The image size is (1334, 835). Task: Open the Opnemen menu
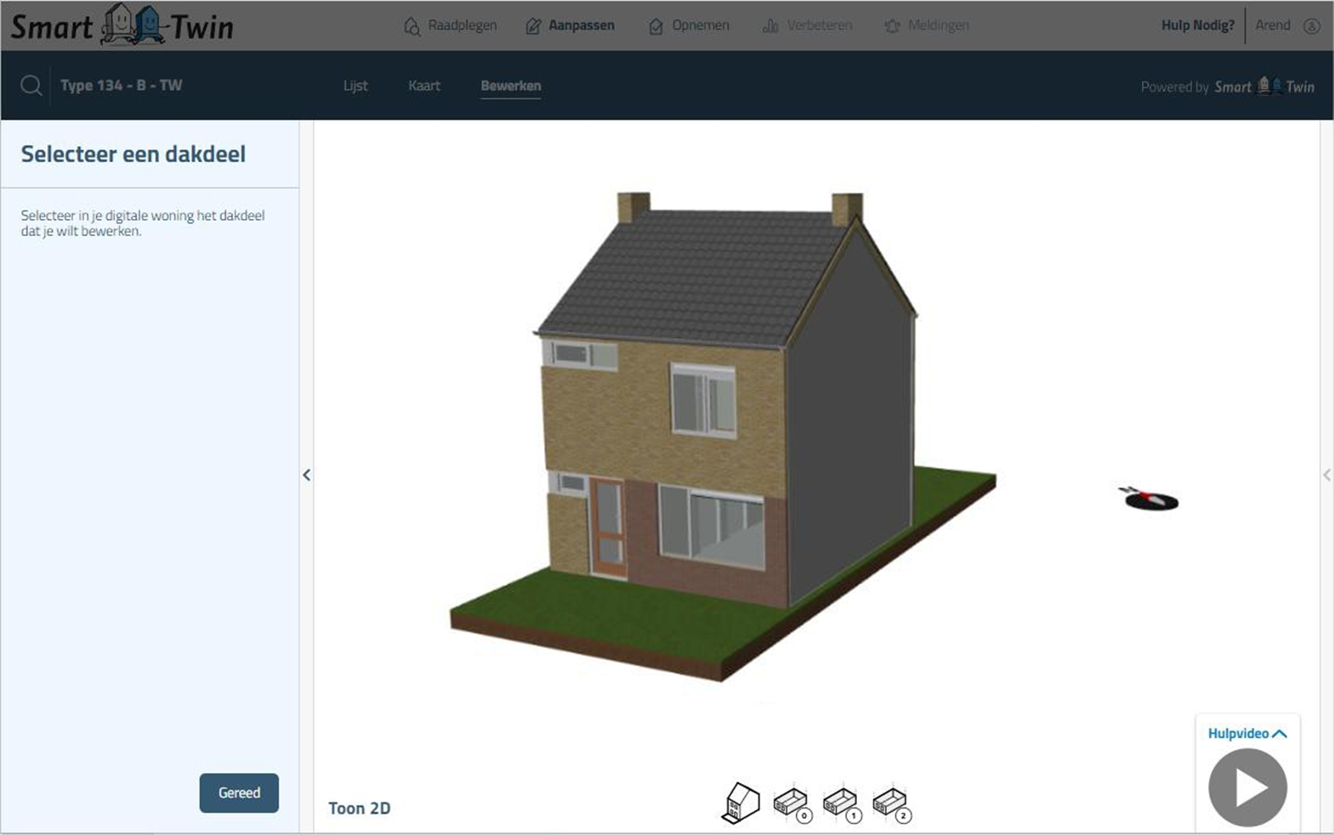pos(689,25)
